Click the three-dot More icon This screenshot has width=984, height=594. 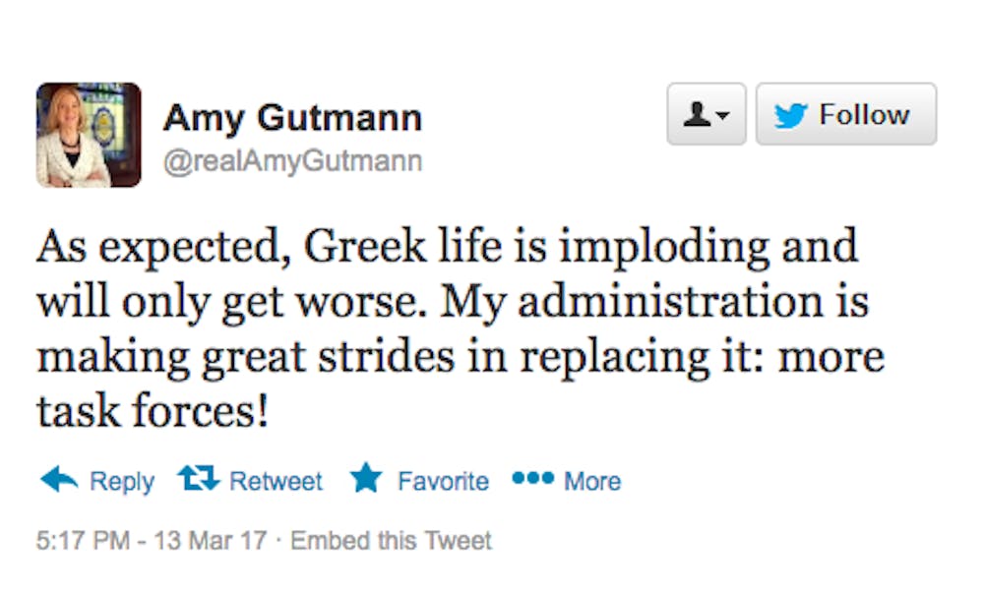pyautogui.click(x=533, y=479)
